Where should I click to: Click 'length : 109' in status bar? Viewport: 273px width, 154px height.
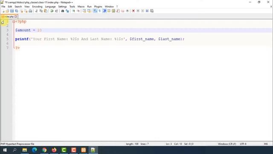pyautogui.click(x=132, y=144)
